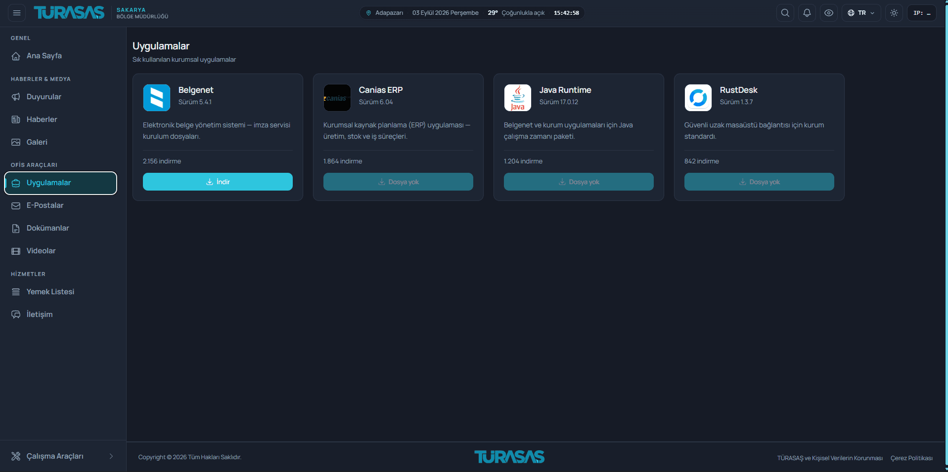Click 1.864 indirme count text
The height and width of the screenshot is (472, 948).
tap(343, 161)
